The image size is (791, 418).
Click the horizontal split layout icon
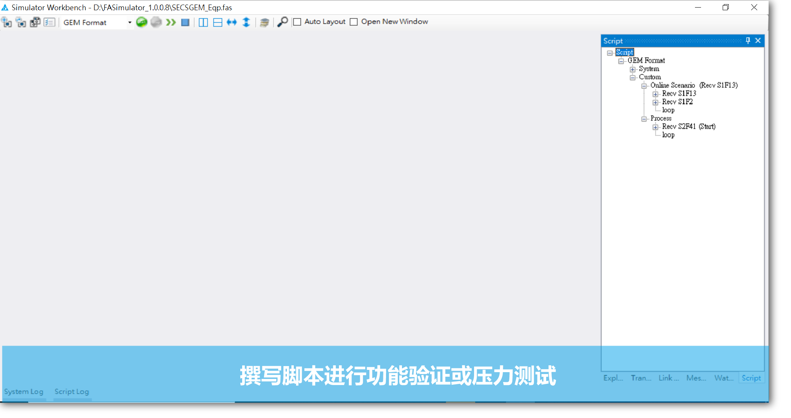[217, 22]
